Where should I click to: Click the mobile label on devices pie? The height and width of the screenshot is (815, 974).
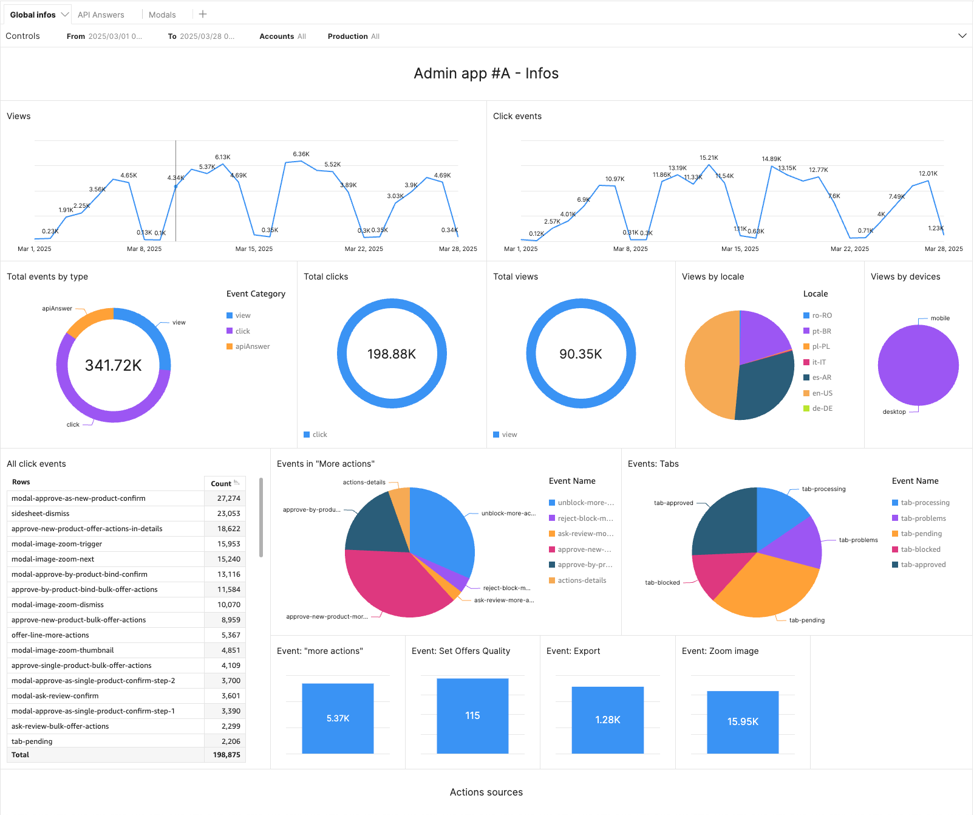click(x=940, y=318)
